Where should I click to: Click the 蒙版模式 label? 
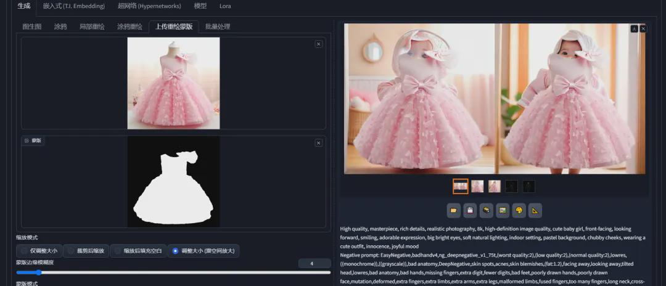[x=27, y=283]
